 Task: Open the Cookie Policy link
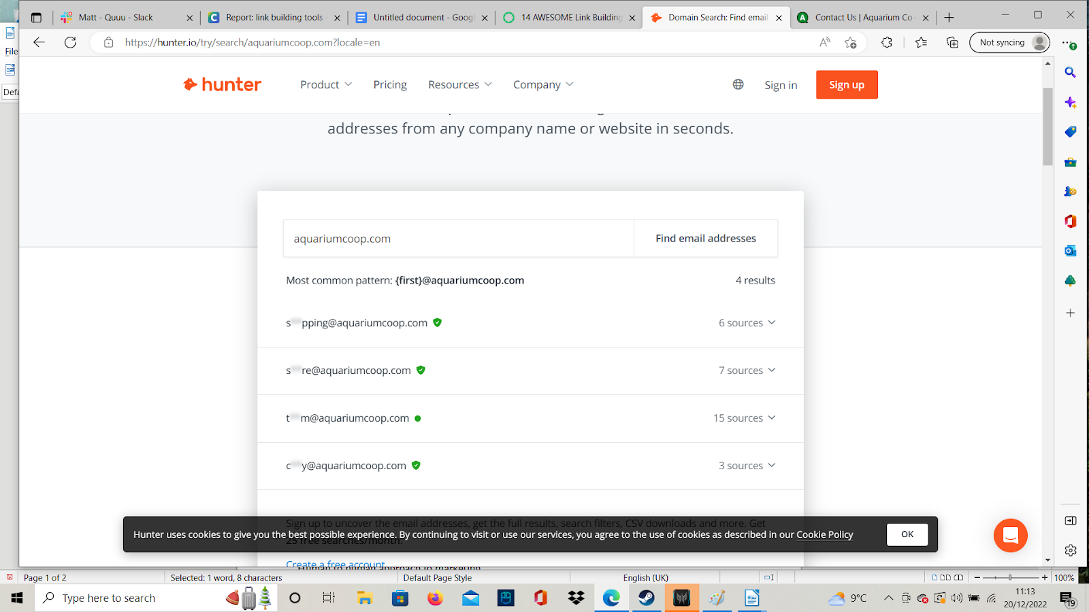pos(825,534)
